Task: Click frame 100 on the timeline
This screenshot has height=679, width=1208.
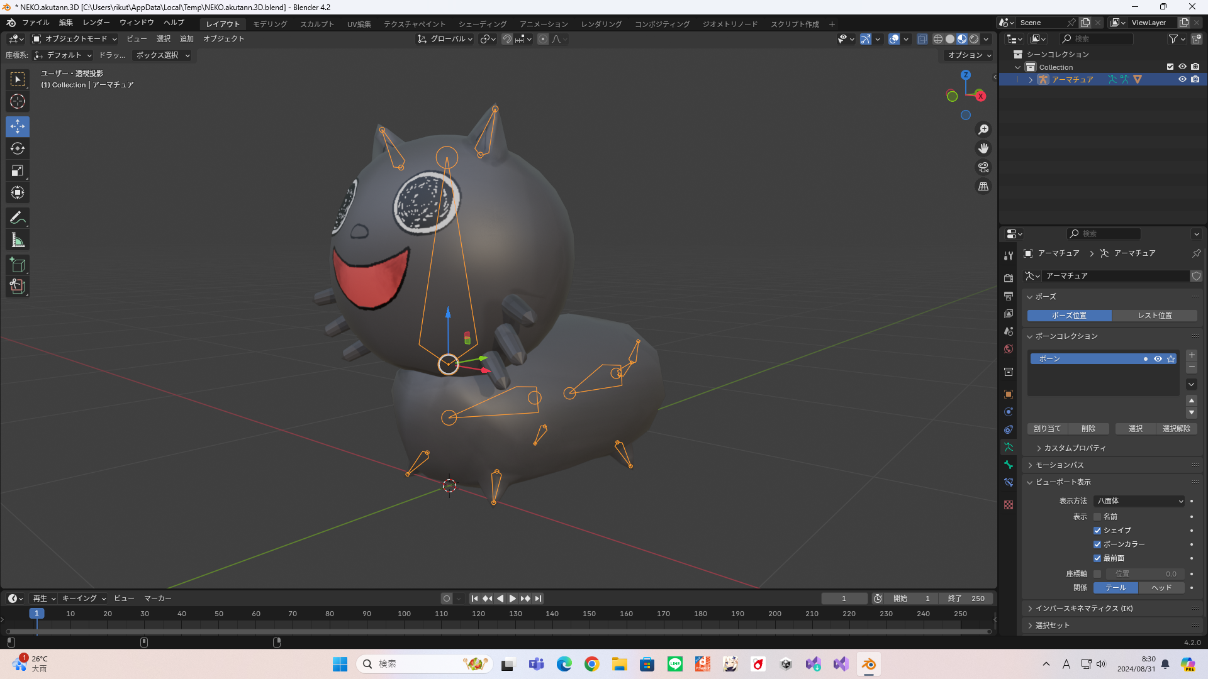Action: click(404, 614)
